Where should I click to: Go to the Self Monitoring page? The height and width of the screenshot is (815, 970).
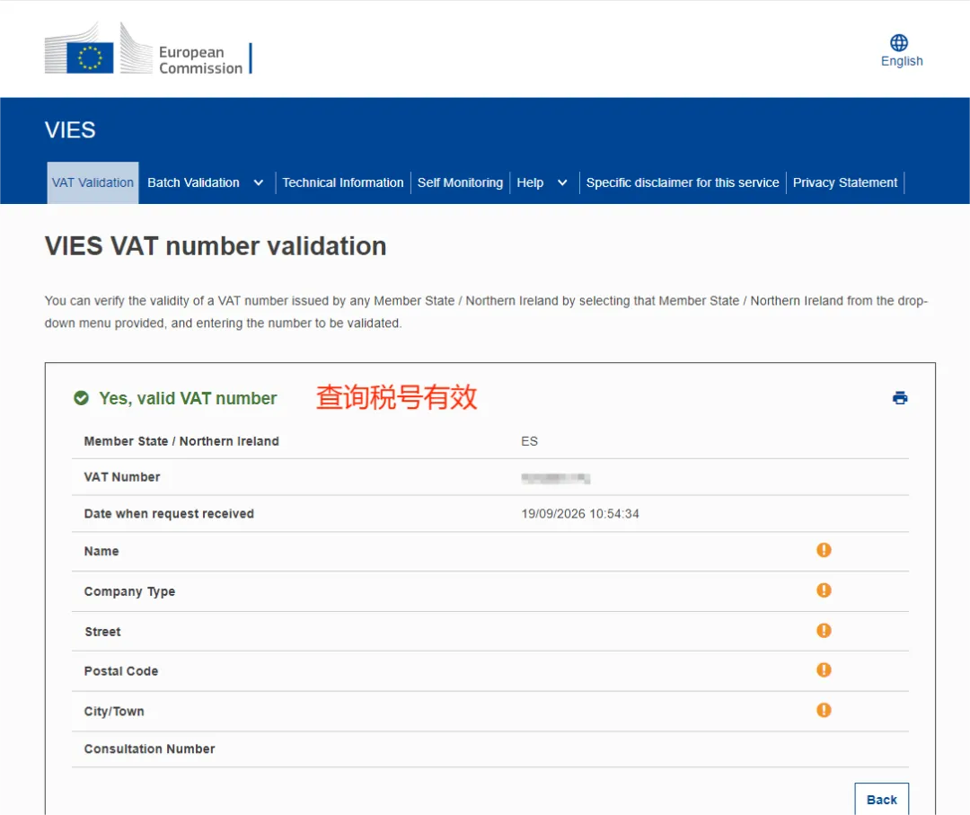pos(460,182)
